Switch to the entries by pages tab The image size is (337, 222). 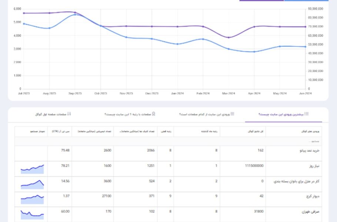click(207, 114)
